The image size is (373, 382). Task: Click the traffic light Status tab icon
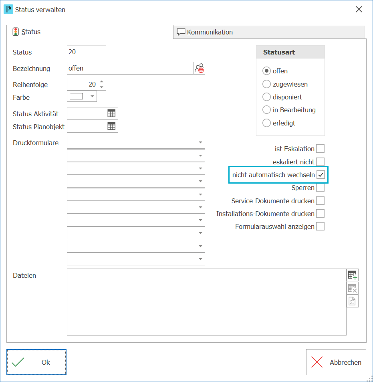pos(16,32)
